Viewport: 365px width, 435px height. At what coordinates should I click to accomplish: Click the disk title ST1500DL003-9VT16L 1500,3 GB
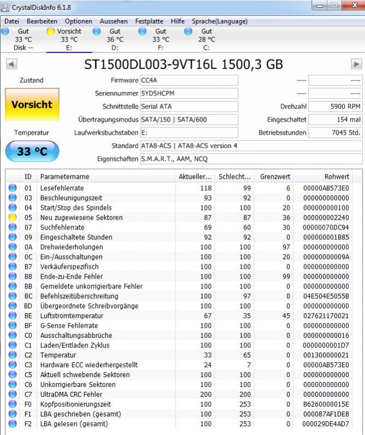184,64
